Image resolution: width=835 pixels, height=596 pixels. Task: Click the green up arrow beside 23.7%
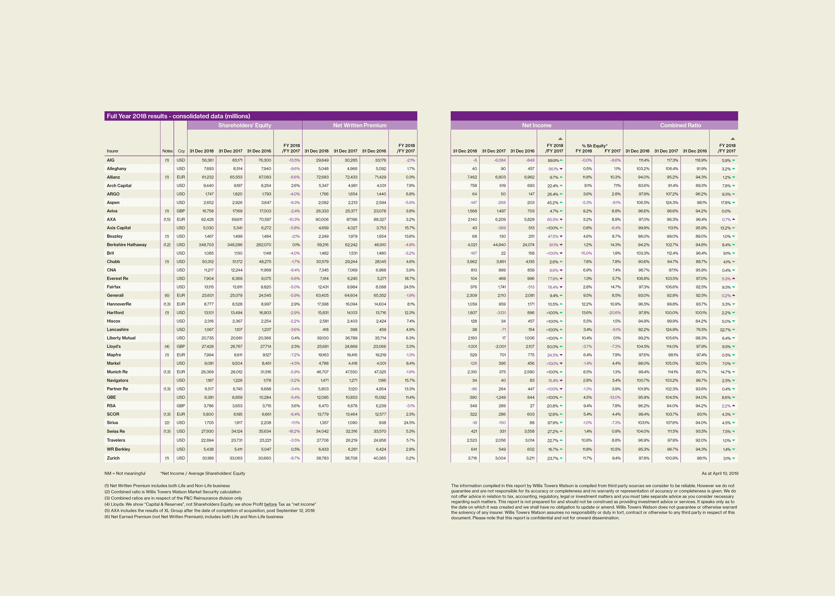point(561,458)
